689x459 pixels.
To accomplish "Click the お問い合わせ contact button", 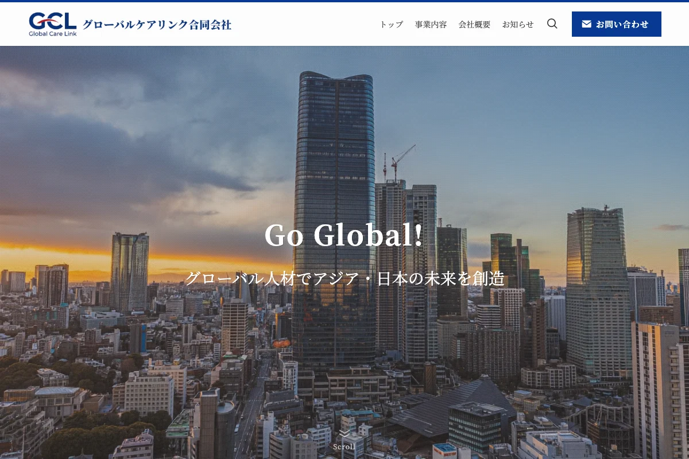I will pyautogui.click(x=616, y=24).
